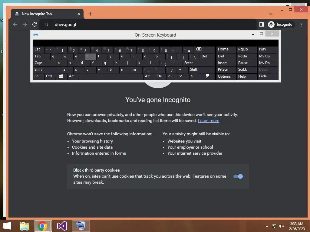The width and height of the screenshot is (310, 232).
Task: Tap the Esc key on keyboard
Action: [x=38, y=49]
